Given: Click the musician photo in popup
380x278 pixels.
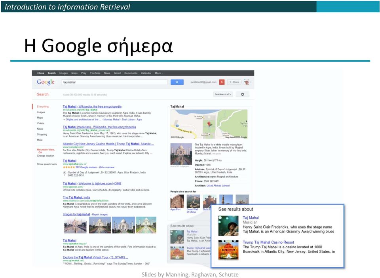Looking at the screenshot, I should tap(228, 226).
